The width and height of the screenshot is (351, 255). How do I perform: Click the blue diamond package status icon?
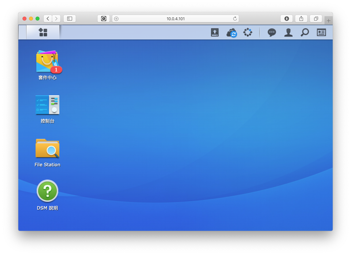point(248,32)
